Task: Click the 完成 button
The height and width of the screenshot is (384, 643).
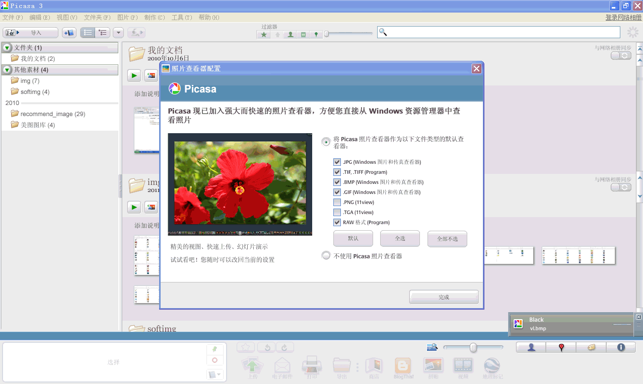Action: pos(444,297)
